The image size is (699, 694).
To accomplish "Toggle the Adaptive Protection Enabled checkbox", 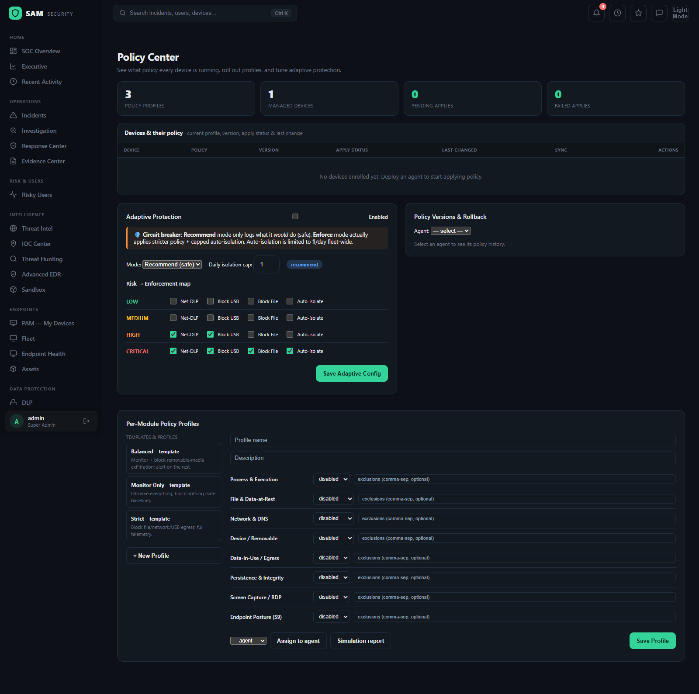I will [x=295, y=217].
